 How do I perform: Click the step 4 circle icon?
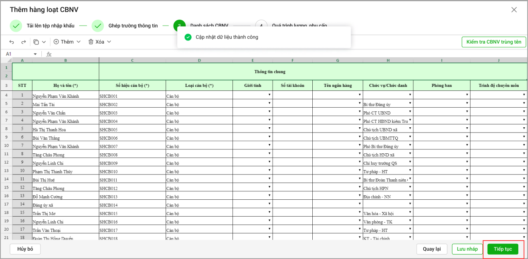(x=261, y=26)
